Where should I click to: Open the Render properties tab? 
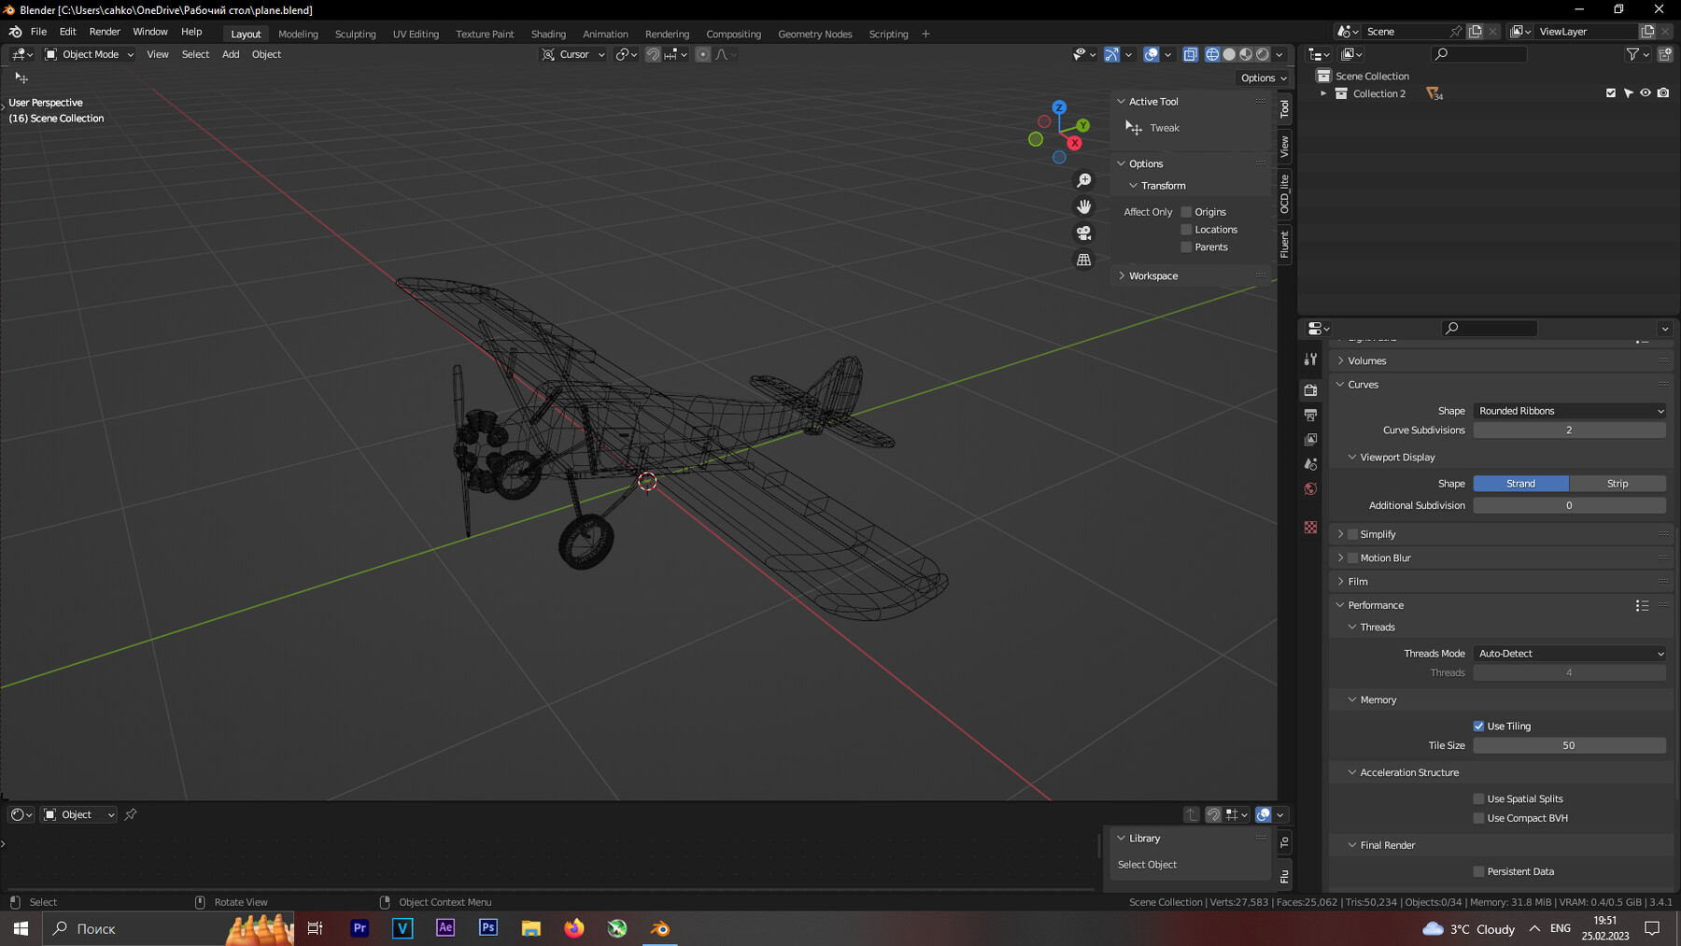pyautogui.click(x=1310, y=389)
